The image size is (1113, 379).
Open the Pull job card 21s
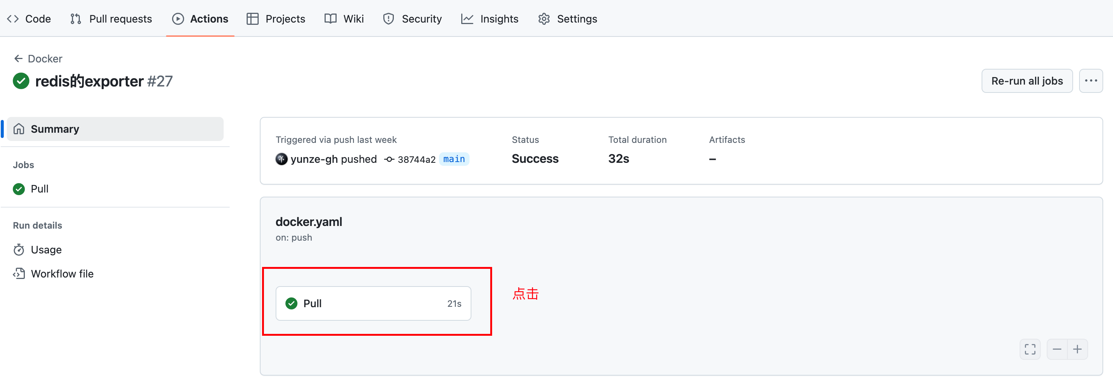coord(373,303)
